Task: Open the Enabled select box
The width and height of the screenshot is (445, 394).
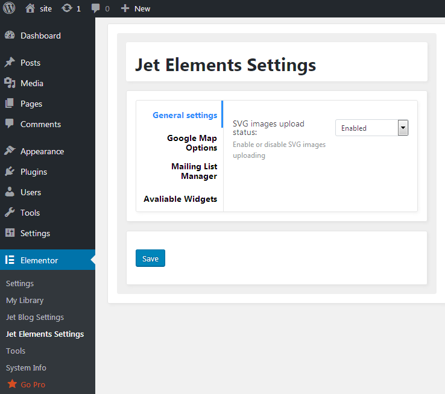Action: coord(372,128)
